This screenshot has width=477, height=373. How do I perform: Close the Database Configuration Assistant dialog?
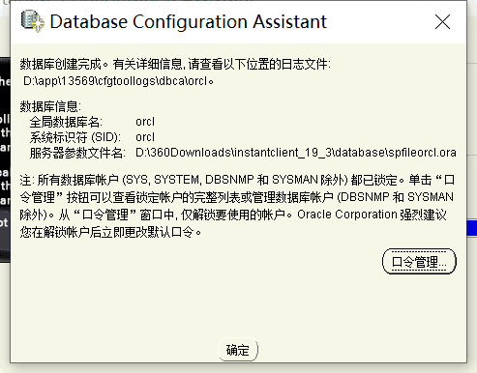(442, 22)
